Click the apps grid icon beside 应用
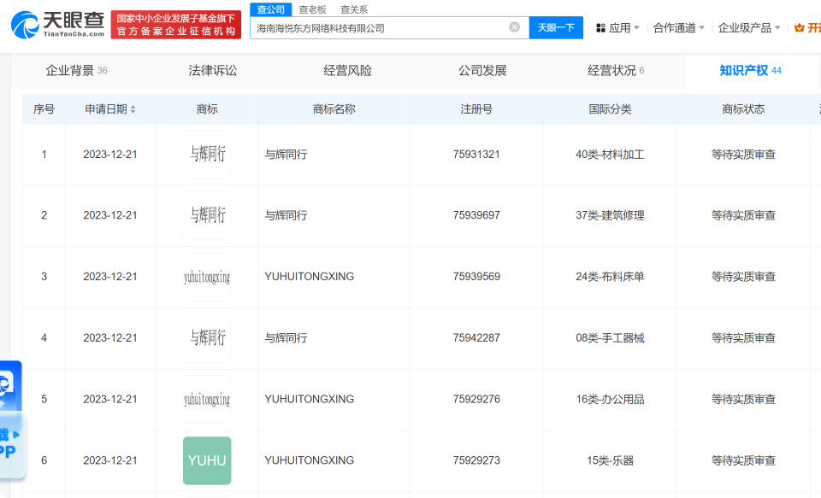The image size is (821, 498). pyautogui.click(x=600, y=27)
